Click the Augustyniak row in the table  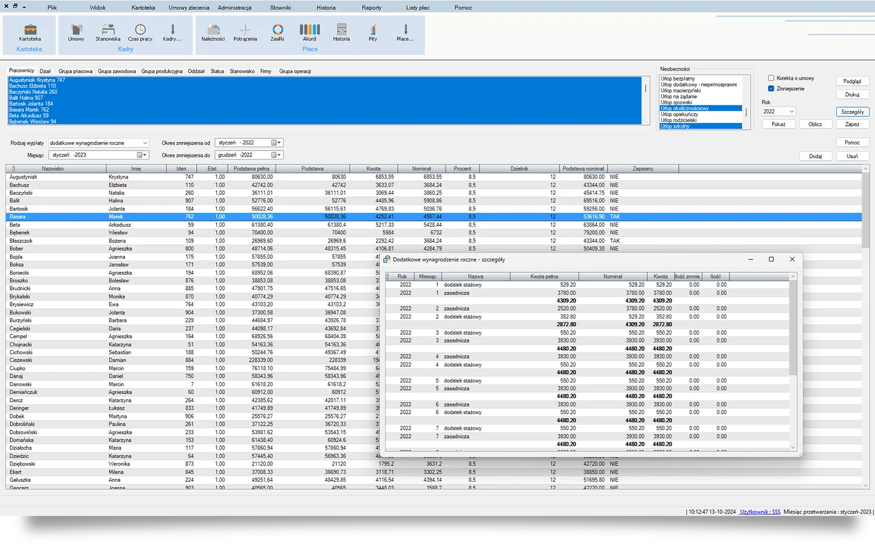tap(434, 177)
